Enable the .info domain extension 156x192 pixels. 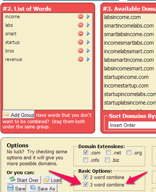pyautogui.click(x=85, y=160)
